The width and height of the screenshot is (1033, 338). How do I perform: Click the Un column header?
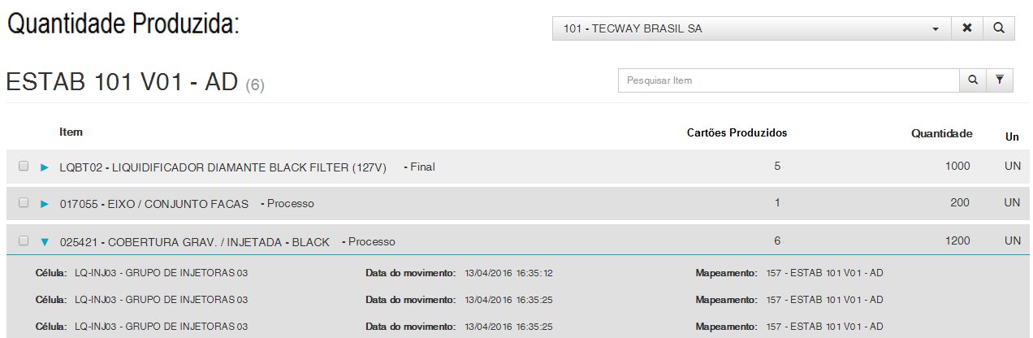click(1012, 136)
